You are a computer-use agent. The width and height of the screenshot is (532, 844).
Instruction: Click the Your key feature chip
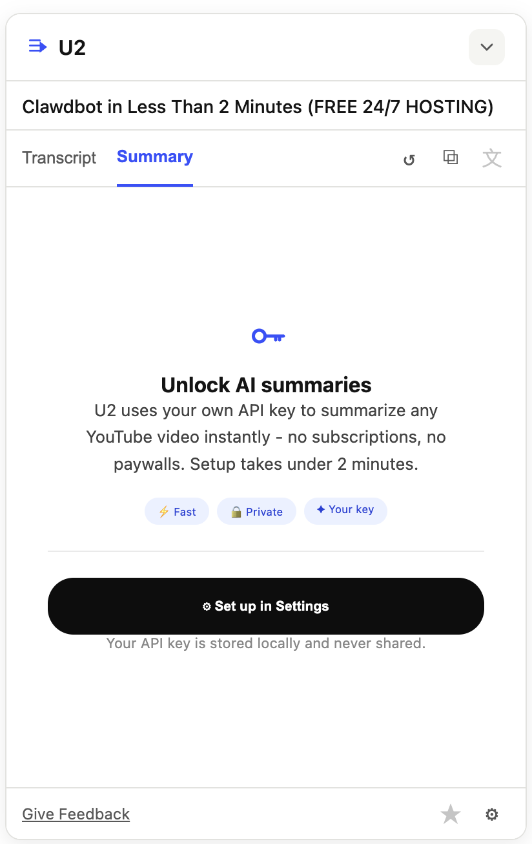coord(345,510)
